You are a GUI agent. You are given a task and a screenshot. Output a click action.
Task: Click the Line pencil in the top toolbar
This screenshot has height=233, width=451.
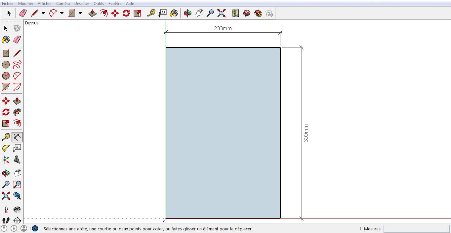34,13
